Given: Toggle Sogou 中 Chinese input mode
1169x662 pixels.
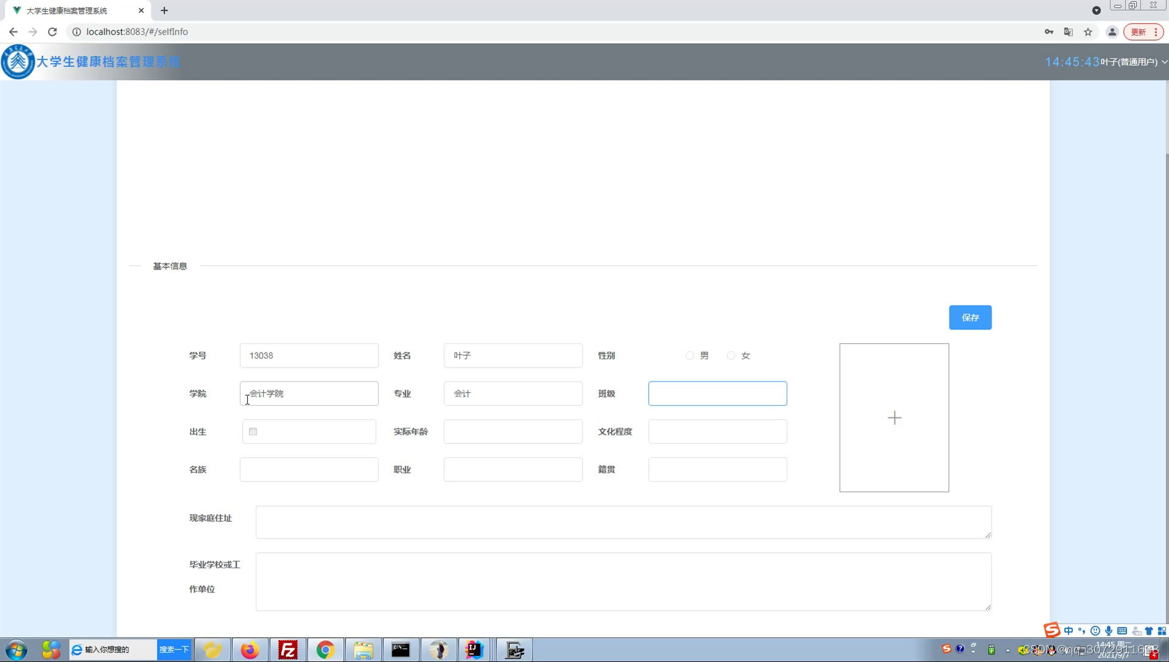Looking at the screenshot, I should tap(1069, 631).
